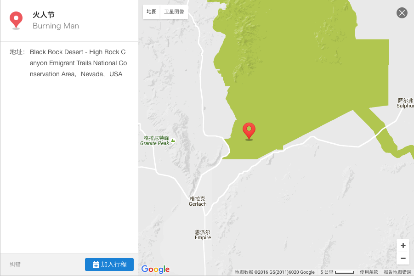
Task: Click the Burning Man title text
Action: (56, 26)
